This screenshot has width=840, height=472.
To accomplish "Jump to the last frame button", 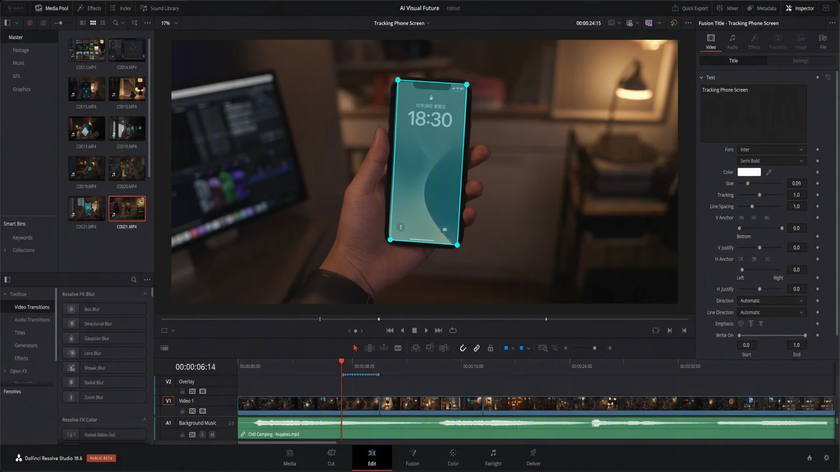I will click(x=438, y=330).
